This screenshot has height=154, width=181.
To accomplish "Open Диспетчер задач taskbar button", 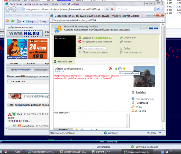I will tap(74, 152).
